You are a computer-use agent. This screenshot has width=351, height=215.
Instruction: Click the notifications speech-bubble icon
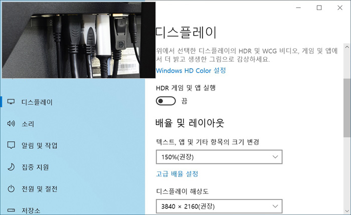(x=11, y=145)
